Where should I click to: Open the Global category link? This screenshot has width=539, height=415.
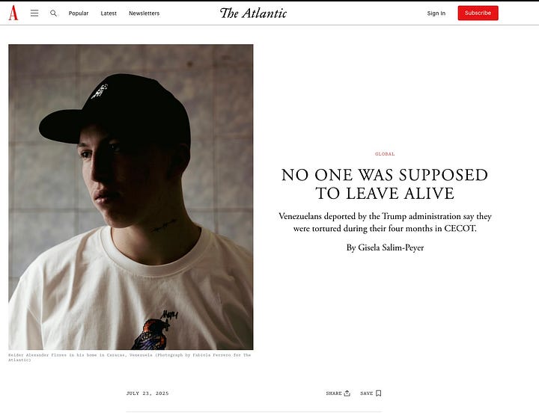point(385,154)
